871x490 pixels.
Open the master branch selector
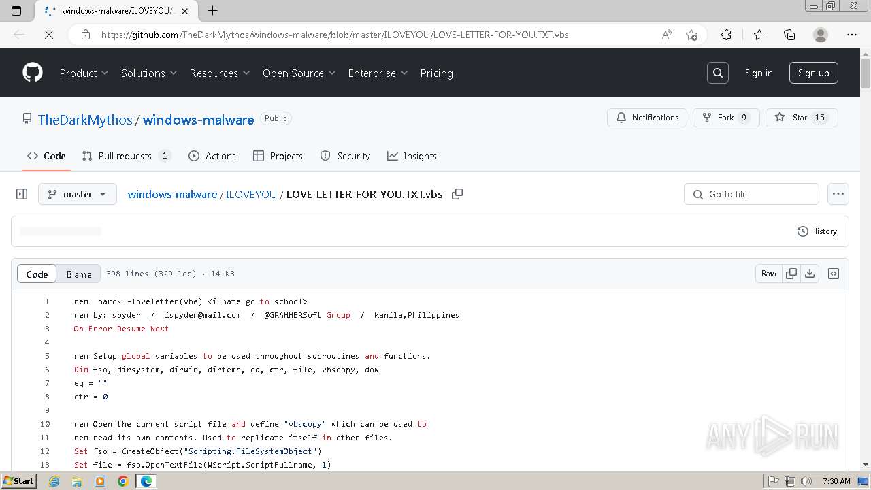point(78,194)
